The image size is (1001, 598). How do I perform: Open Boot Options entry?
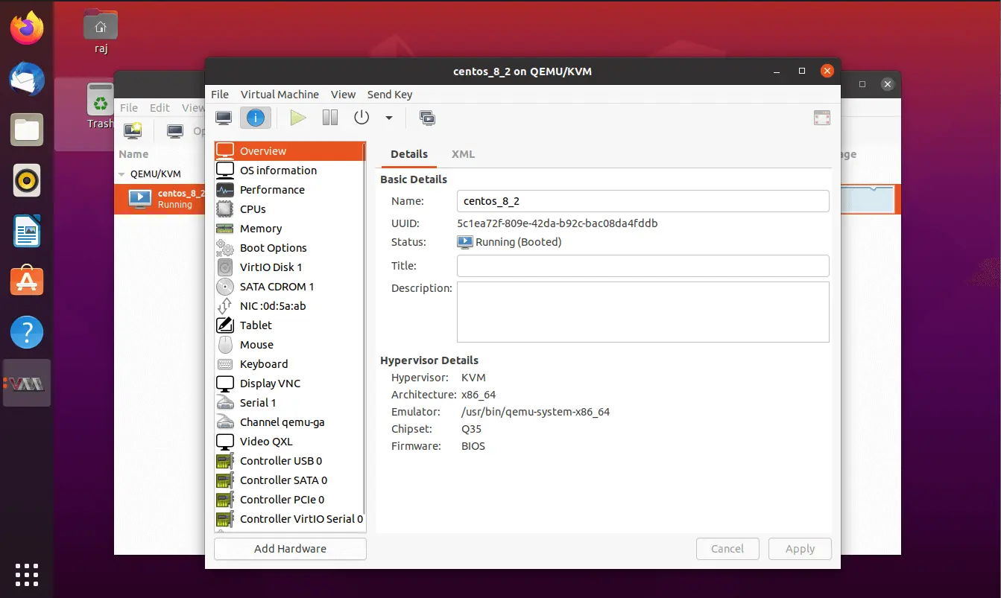[x=289, y=248]
